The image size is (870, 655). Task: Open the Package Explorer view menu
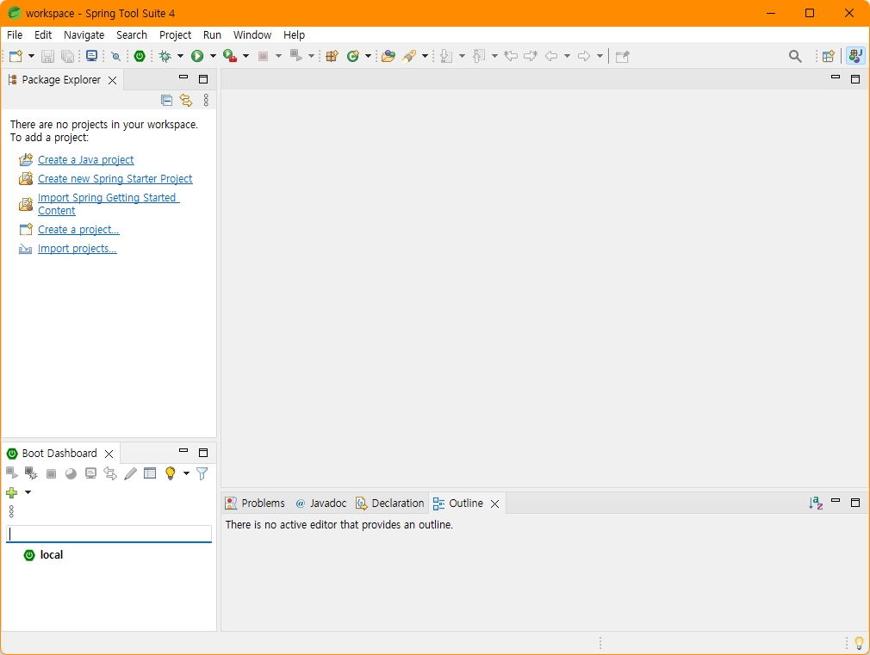tap(207, 100)
